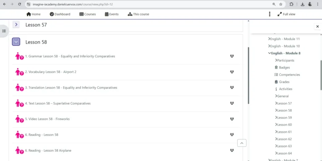Click the quiz icon beside Text Lesson 58
322x161 pixels.
20,103
